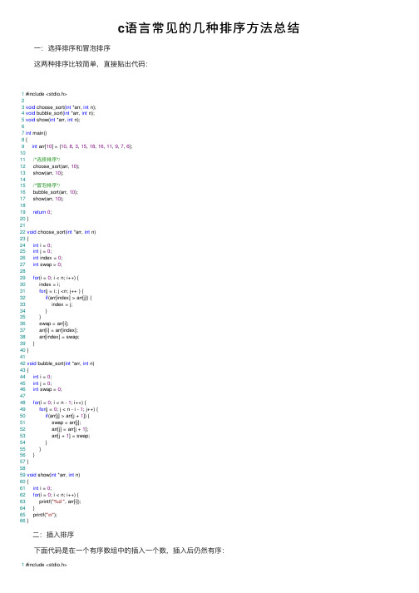Click line 4 "void bubble_sort(int *arr, int n);"

(x=60, y=113)
